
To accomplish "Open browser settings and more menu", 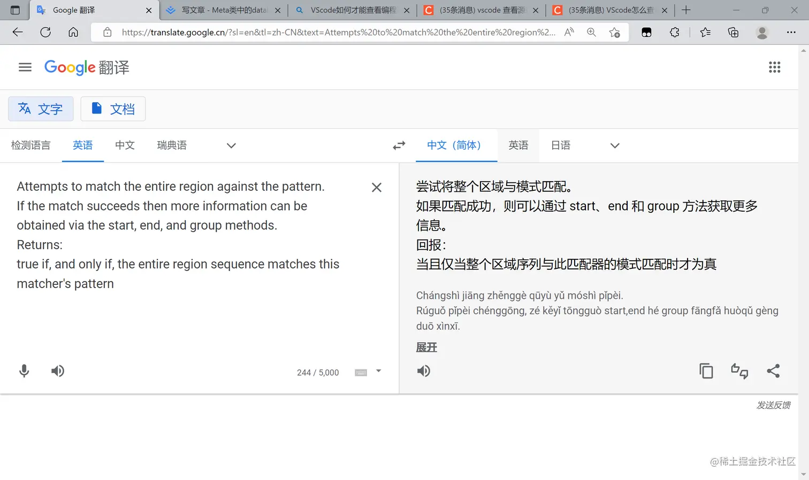I will click(x=791, y=32).
